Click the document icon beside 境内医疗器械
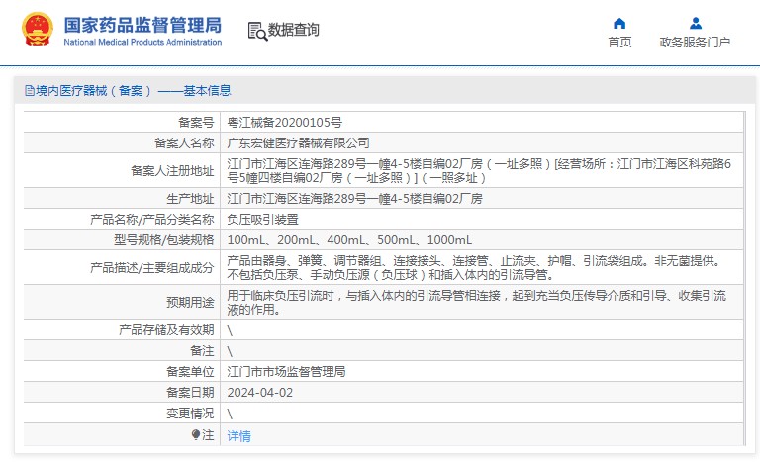Screen dimensions: 760x462 (x=30, y=91)
